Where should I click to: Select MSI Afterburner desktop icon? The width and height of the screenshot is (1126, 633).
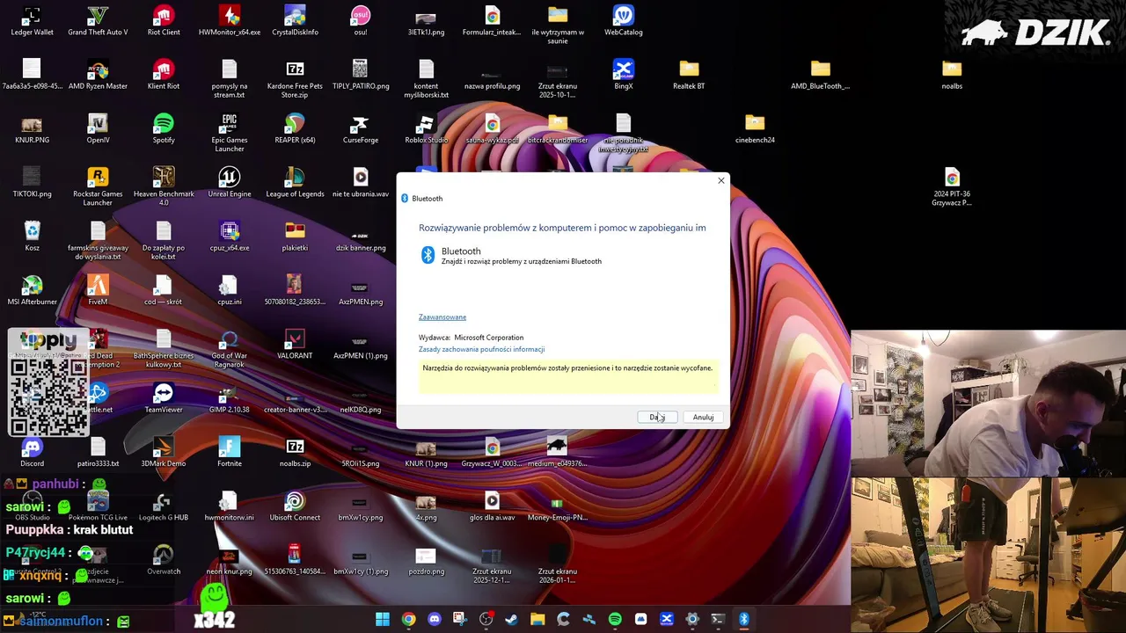(32, 291)
